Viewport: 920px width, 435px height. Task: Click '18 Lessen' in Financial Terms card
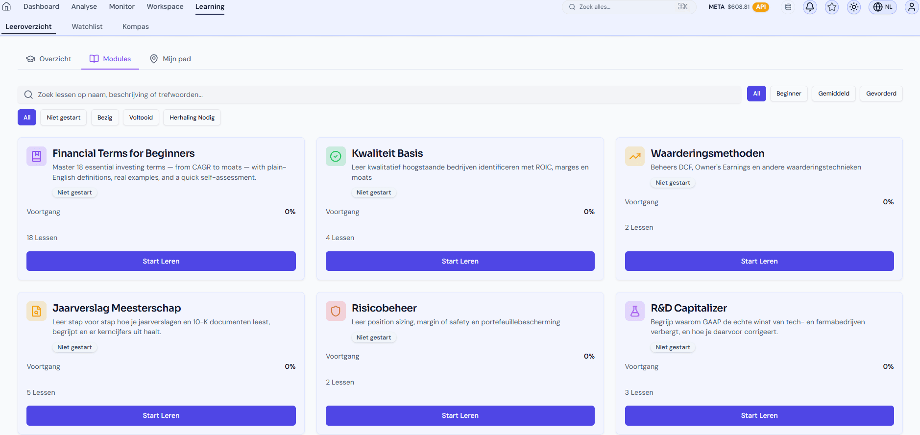(42, 238)
